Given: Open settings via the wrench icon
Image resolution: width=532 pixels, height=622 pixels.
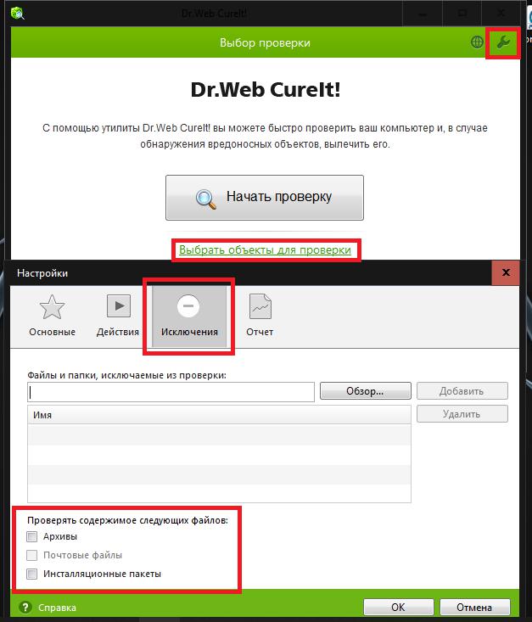Looking at the screenshot, I should tap(503, 42).
